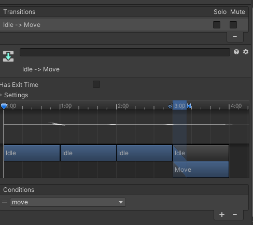Image resolution: width=253 pixels, height=225 pixels.
Task: Open the transition settings gear menu
Action: click(x=246, y=52)
